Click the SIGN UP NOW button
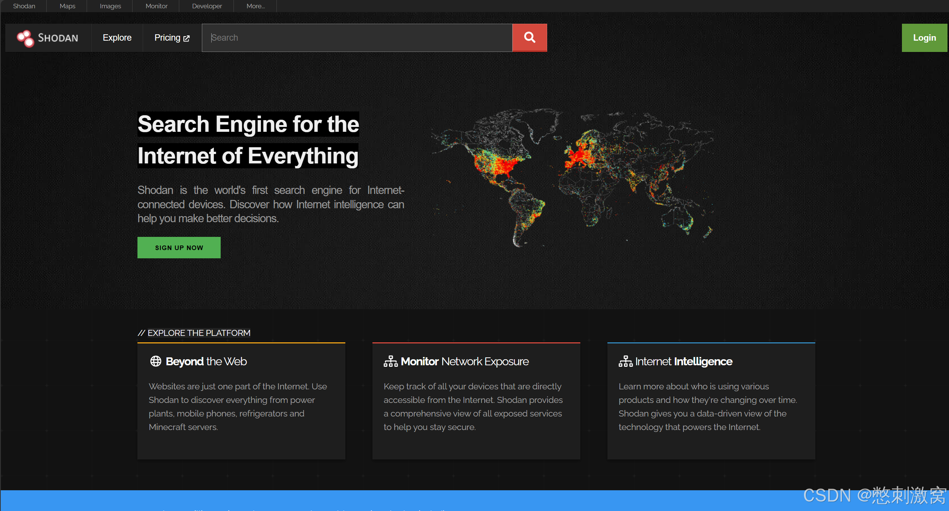 click(179, 247)
